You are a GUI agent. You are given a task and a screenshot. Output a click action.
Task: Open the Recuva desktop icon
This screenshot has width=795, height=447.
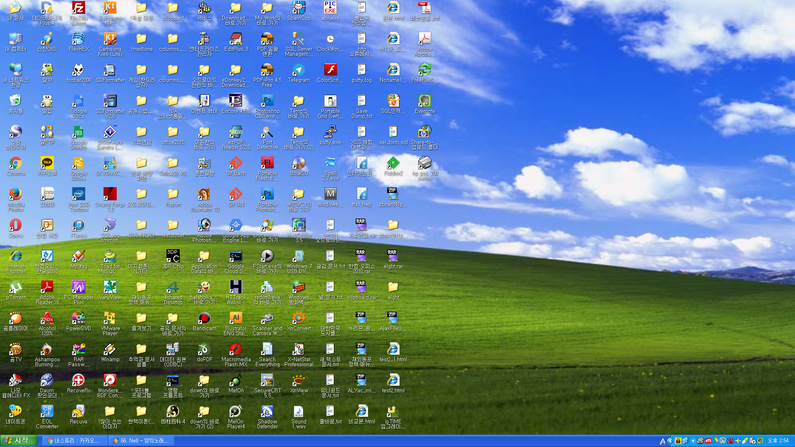click(x=79, y=414)
